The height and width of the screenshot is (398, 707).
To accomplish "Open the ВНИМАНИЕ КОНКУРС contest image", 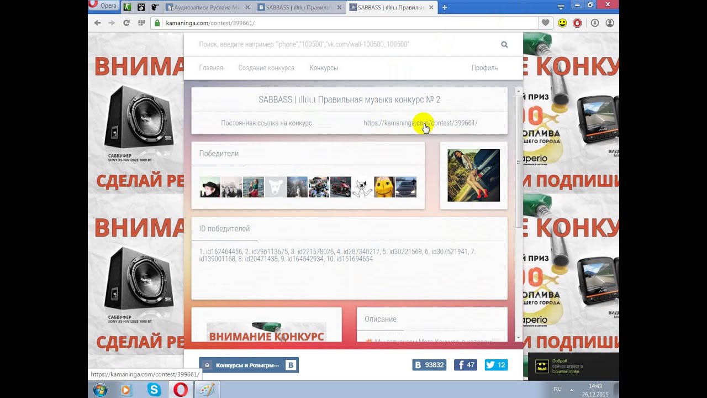I will [266, 332].
